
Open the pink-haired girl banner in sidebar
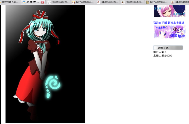click(169, 11)
